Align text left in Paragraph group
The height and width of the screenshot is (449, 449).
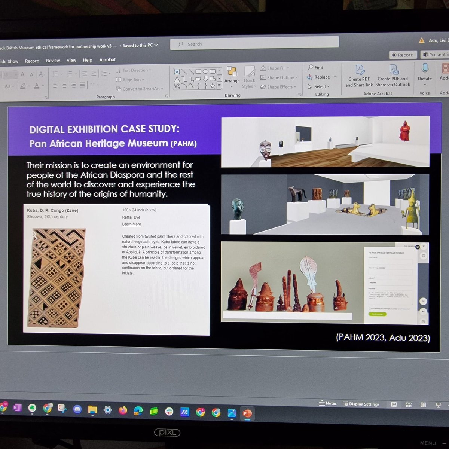[x=55, y=85]
